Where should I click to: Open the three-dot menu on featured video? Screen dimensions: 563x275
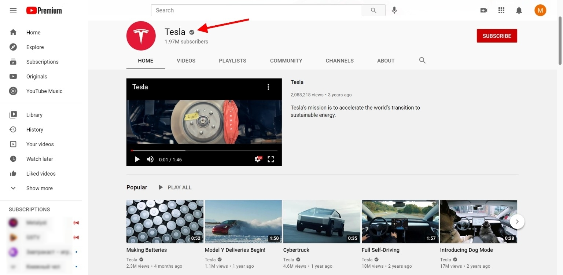268,87
